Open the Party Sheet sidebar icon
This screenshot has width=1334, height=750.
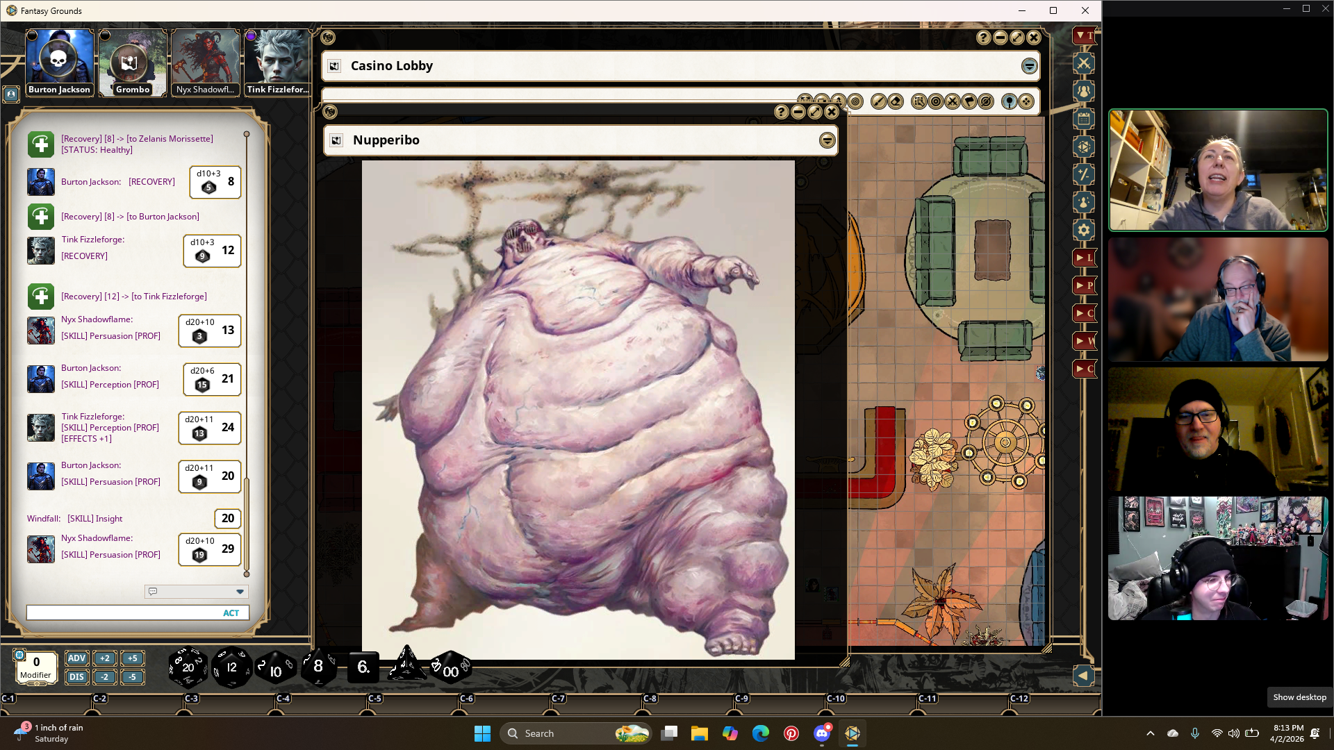click(x=1083, y=91)
